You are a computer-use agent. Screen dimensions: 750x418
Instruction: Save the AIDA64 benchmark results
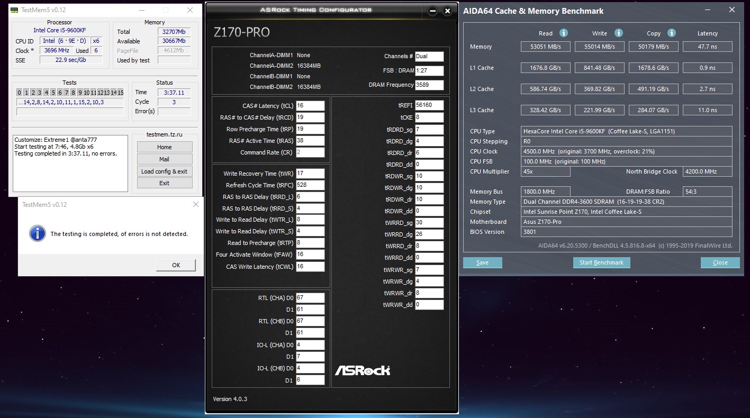click(x=482, y=262)
